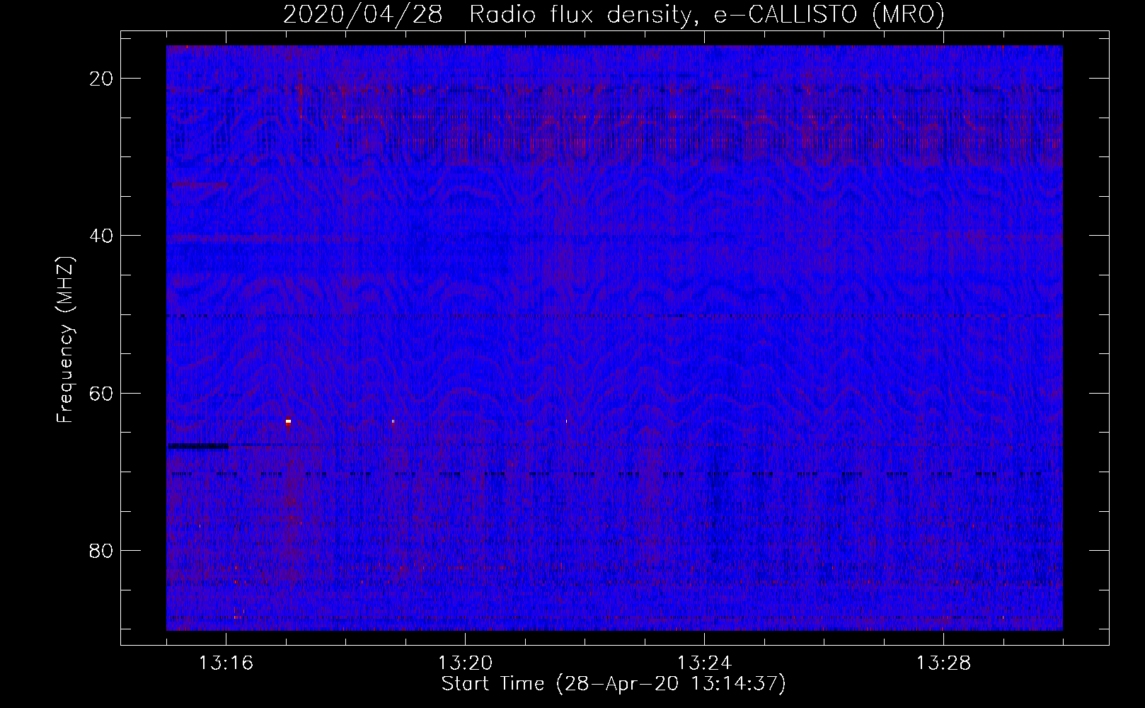Click the thick black horizontal bar near 67 MHz
1145x708 pixels.
click(198, 446)
